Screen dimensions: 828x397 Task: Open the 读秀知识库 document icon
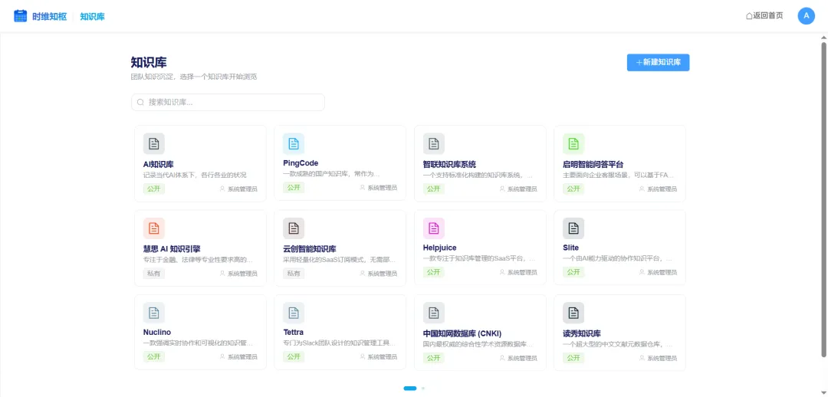coord(573,313)
